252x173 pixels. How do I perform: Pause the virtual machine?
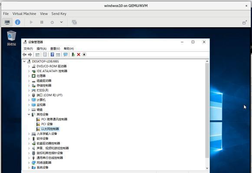[x=42, y=22]
